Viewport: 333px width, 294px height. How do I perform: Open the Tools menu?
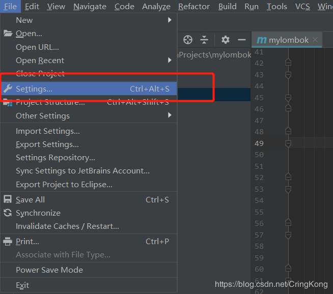coord(276,7)
